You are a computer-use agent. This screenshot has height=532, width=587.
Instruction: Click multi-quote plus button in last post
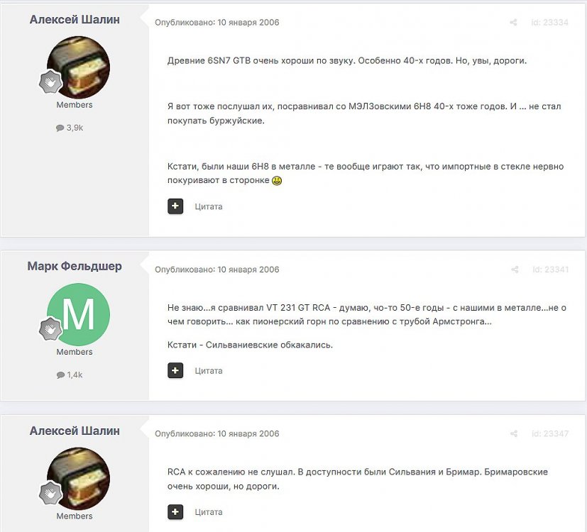click(x=175, y=512)
